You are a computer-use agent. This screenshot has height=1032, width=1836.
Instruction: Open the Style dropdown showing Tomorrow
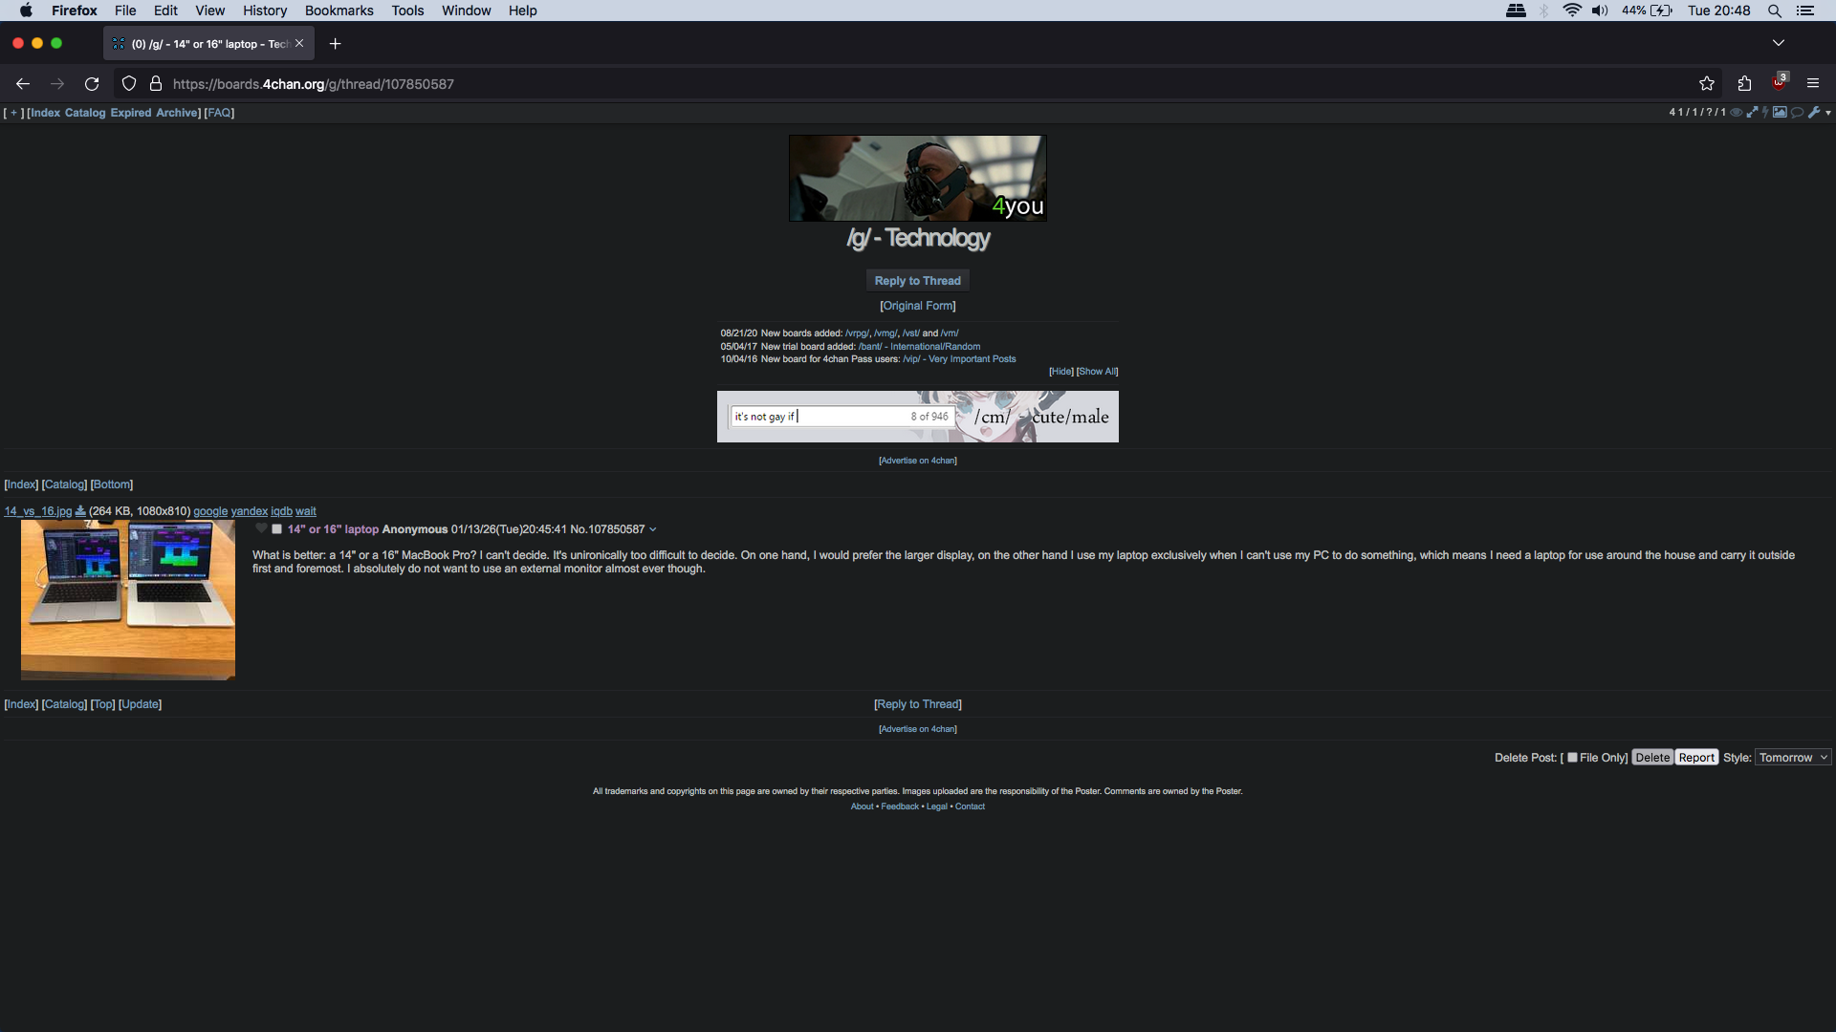1793,757
